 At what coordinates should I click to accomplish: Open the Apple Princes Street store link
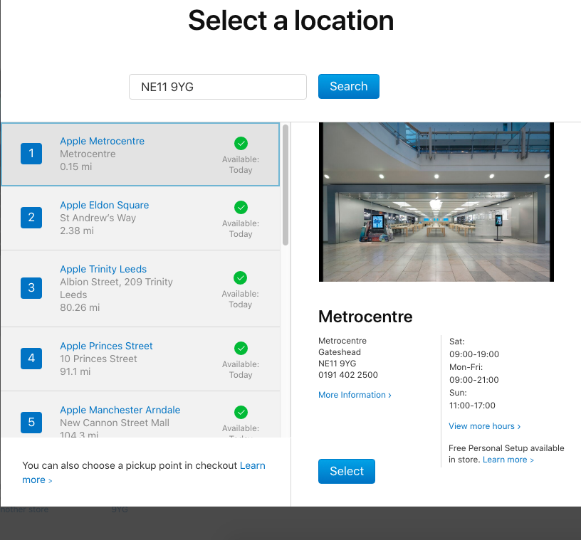[x=106, y=346]
